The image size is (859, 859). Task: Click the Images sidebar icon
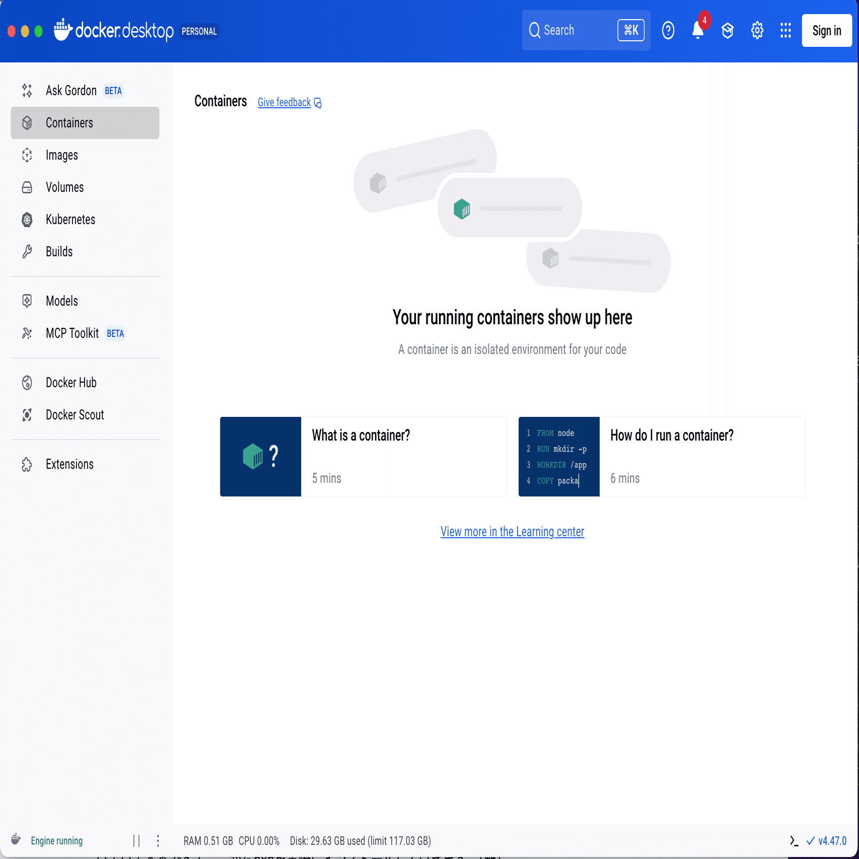tap(27, 155)
